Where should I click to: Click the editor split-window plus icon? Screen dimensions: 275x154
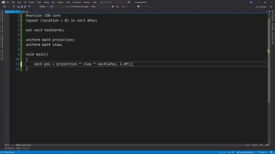[x=269, y=15]
